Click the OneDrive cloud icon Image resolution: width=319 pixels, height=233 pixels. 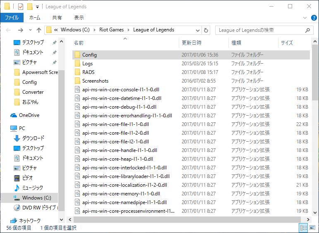14,115
